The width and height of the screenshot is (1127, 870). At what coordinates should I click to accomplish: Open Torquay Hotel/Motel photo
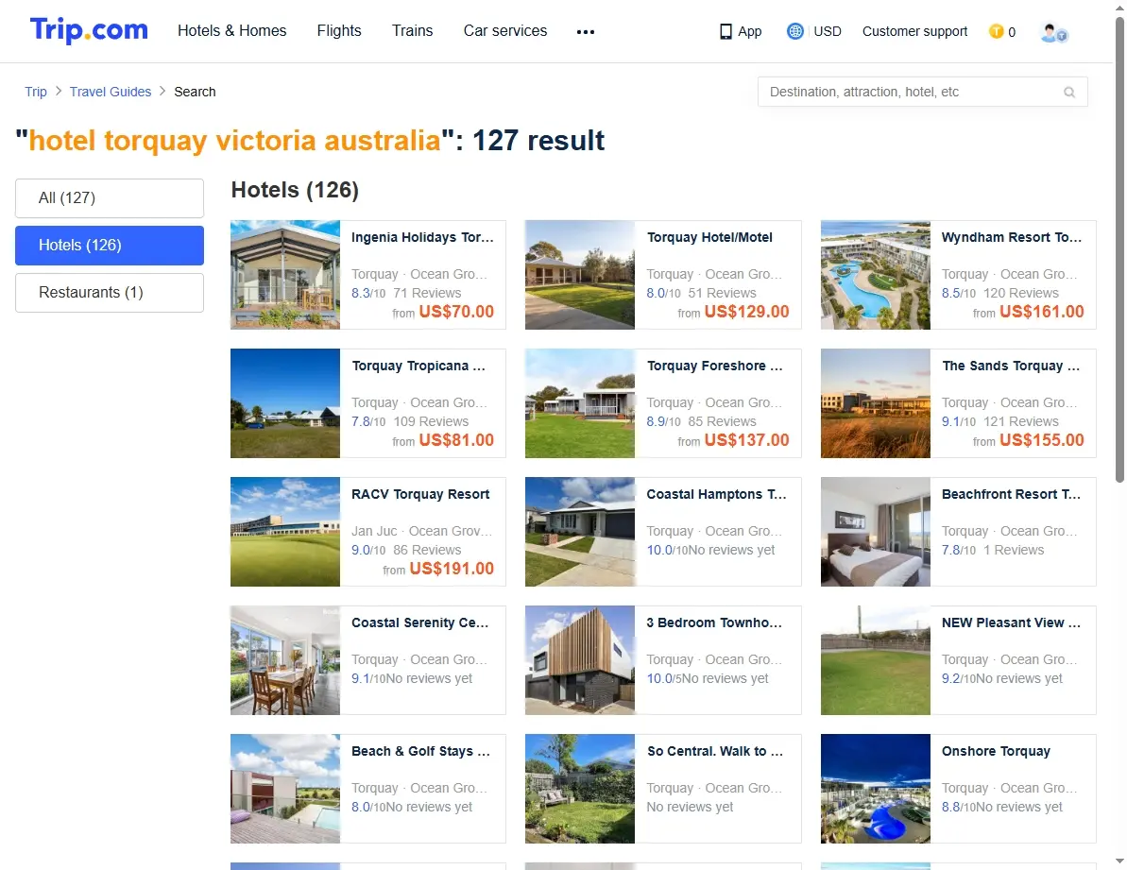tap(580, 275)
